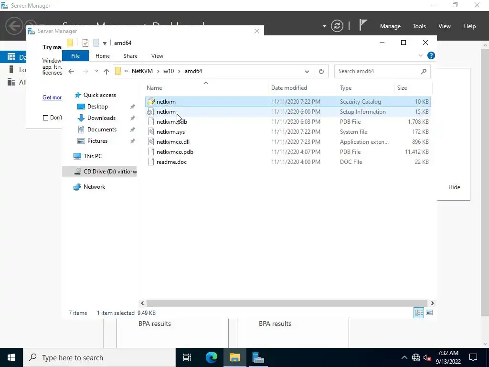489x367 pixels.
Task: Navigate to w10 breadcrumb
Action: tap(169, 71)
